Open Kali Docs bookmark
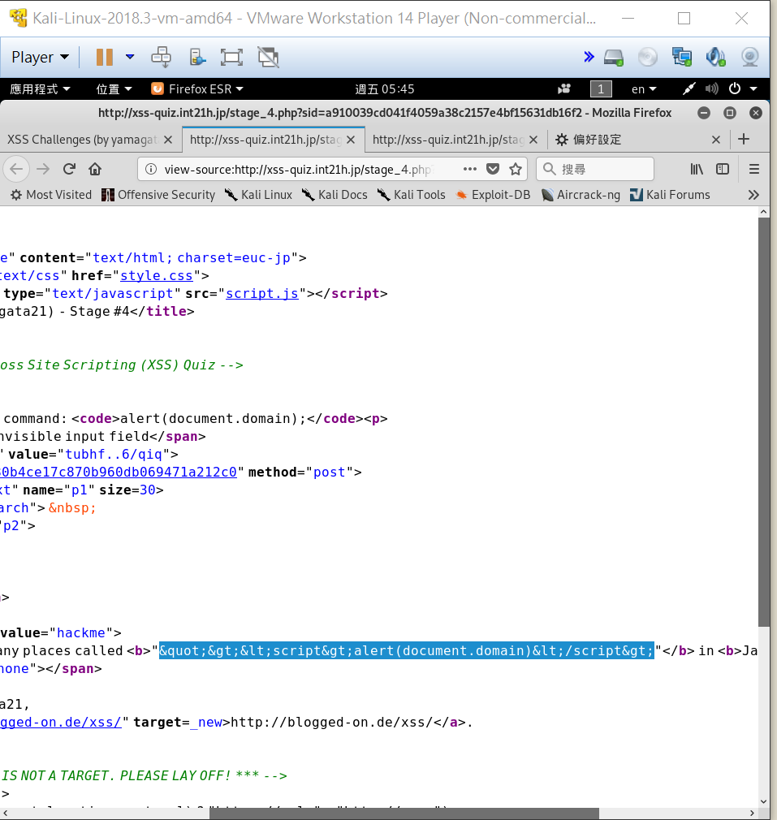Screen dimensions: 777x820 335,195
